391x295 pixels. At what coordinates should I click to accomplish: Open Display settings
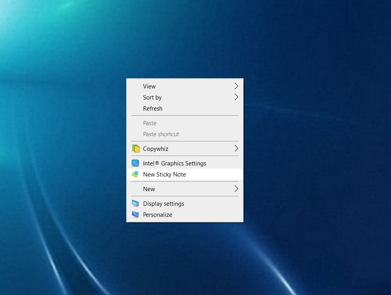[164, 203]
